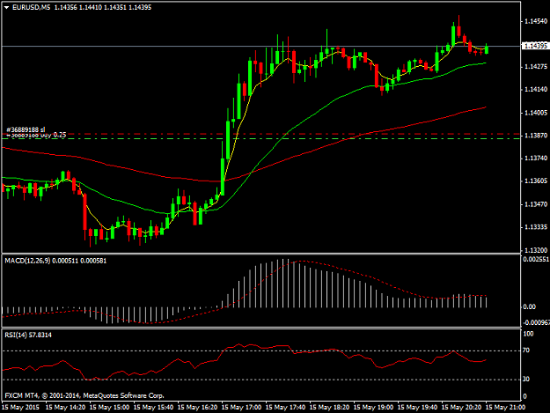Click the 1.14275 price axis label

536,67
